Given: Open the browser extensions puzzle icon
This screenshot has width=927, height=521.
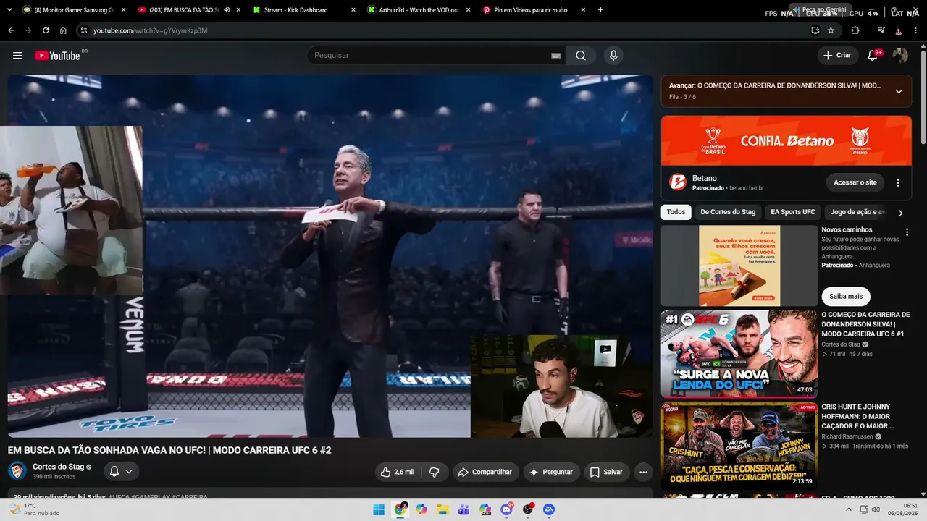Looking at the screenshot, I should tap(855, 30).
